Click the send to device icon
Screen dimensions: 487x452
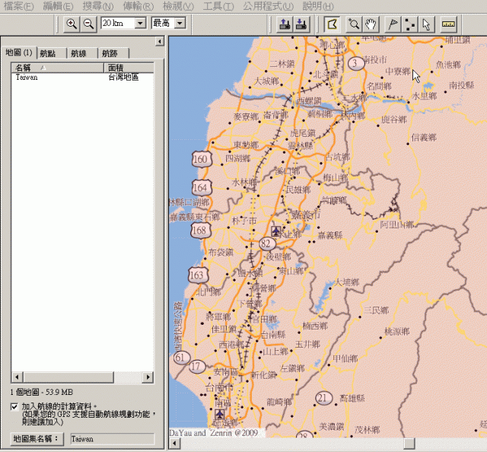click(285, 24)
